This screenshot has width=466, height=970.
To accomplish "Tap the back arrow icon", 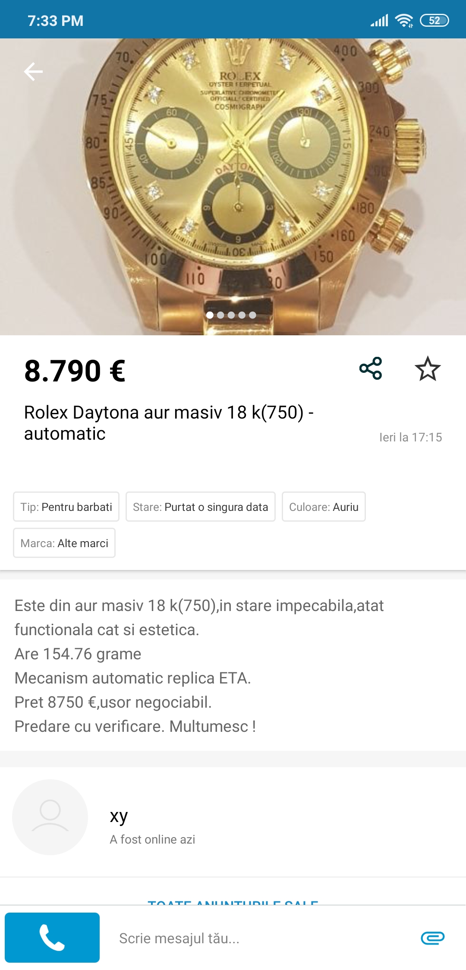I will pyautogui.click(x=33, y=72).
